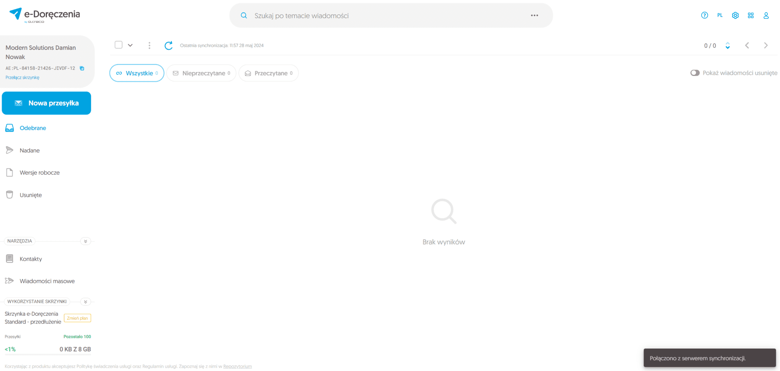Change the page size stepper next to 0 / 0
Viewport: 780px width, 371px height.
click(x=728, y=45)
